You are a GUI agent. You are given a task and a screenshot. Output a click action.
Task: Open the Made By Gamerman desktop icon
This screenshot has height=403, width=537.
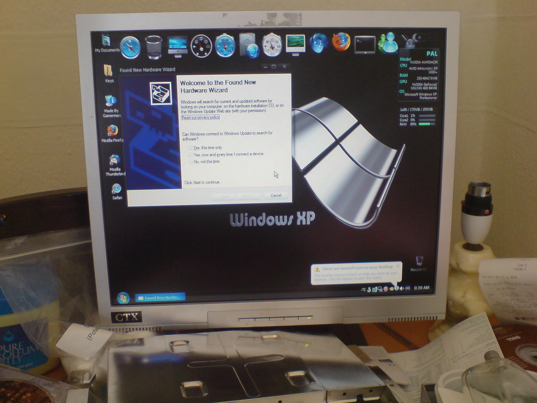pos(111,106)
